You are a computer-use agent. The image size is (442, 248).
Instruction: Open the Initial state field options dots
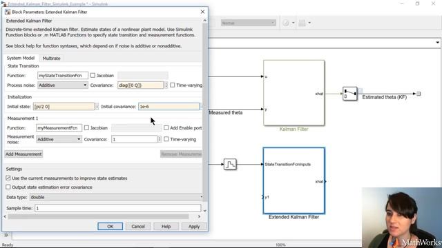pos(97,107)
